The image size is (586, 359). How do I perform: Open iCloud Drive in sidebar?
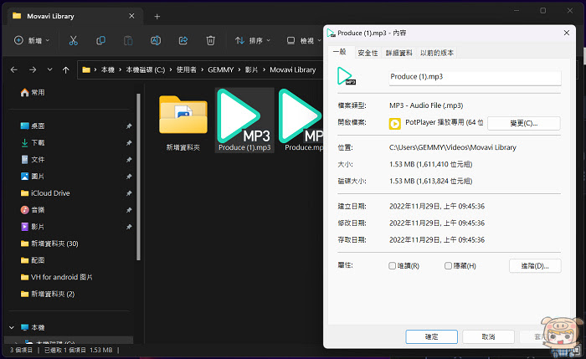(45, 193)
